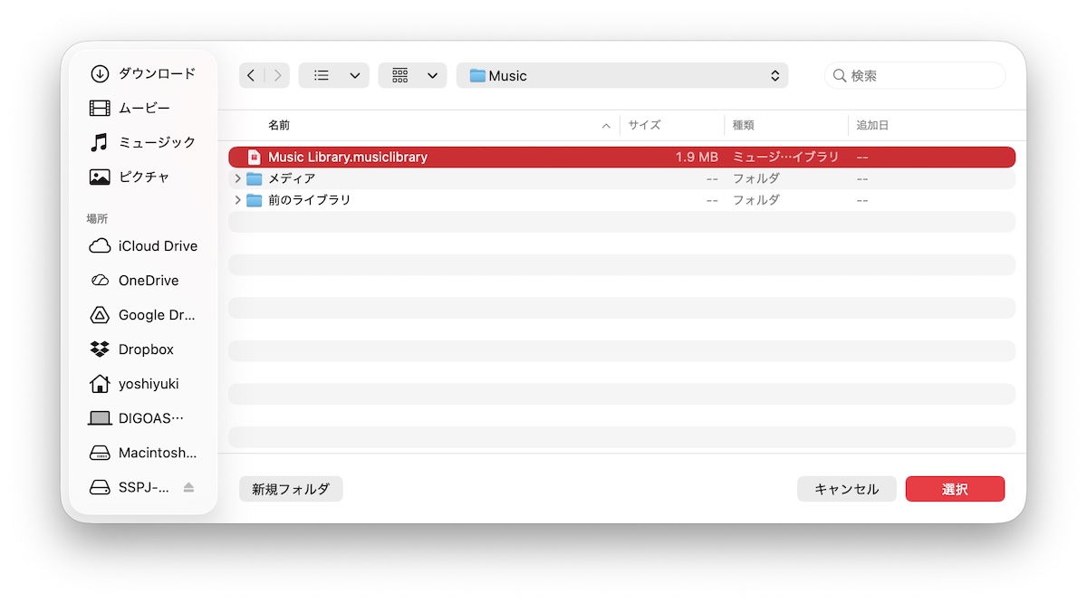Image resolution: width=1087 pixels, height=603 pixels.
Task: Open ミュージック sidebar location
Action: coord(143,142)
